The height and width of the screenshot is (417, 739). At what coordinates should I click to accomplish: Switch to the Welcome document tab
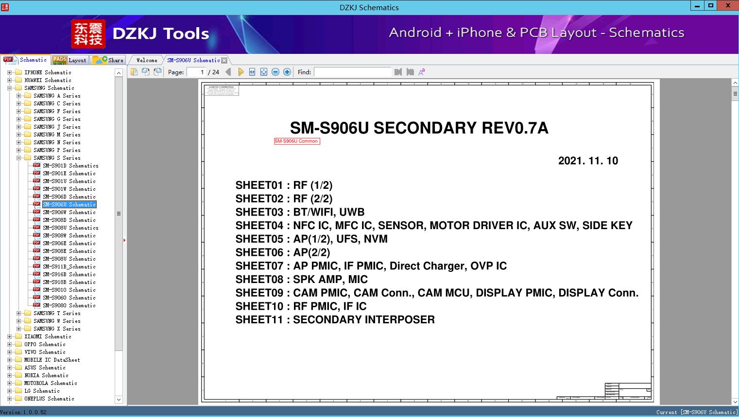[147, 60]
